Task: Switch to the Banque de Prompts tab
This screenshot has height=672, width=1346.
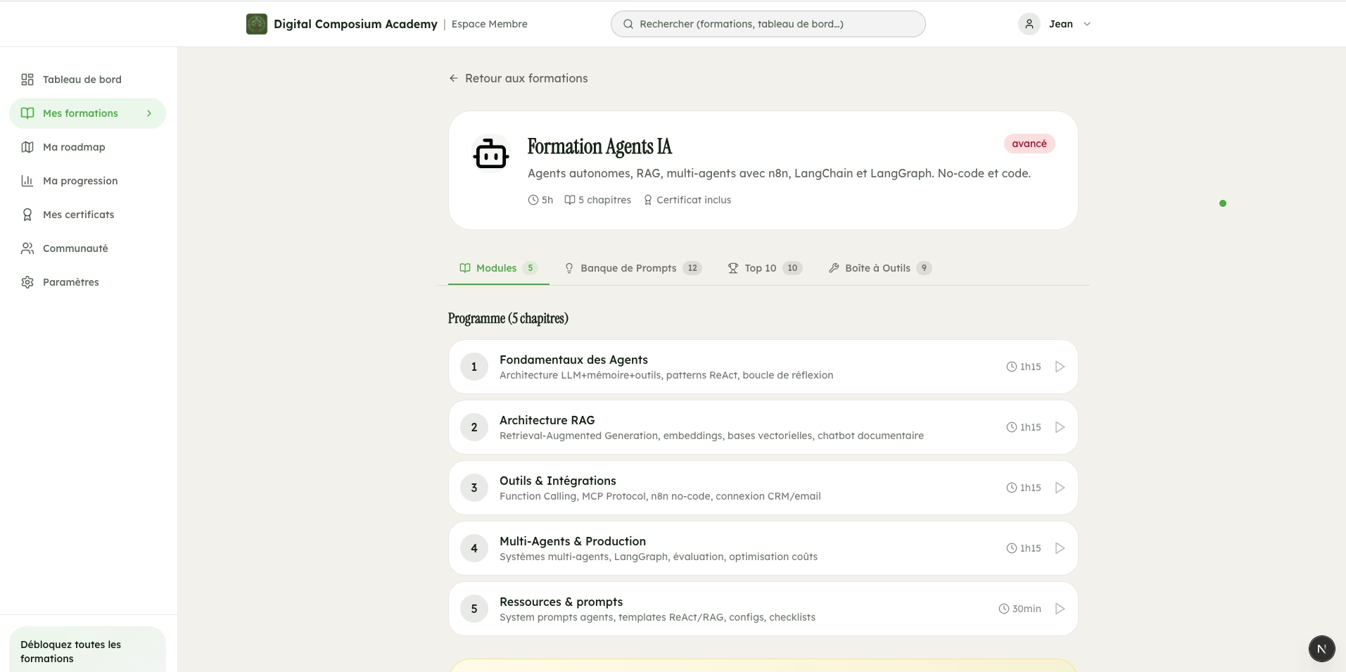Action: 628,268
